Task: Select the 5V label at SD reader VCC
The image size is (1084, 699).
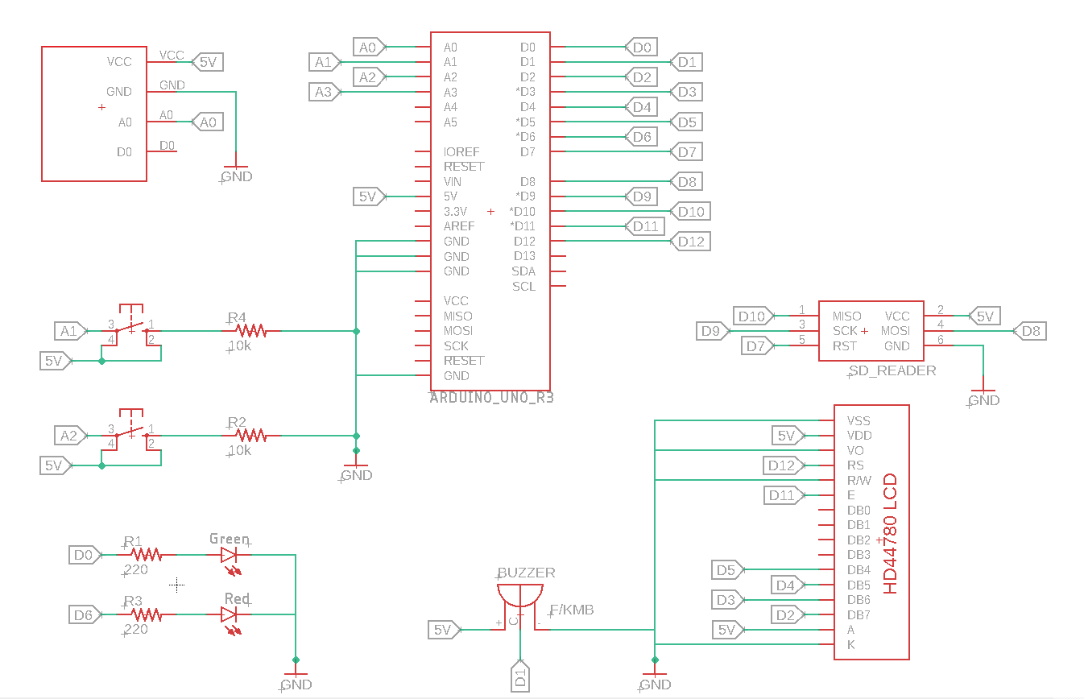Action: click(984, 316)
